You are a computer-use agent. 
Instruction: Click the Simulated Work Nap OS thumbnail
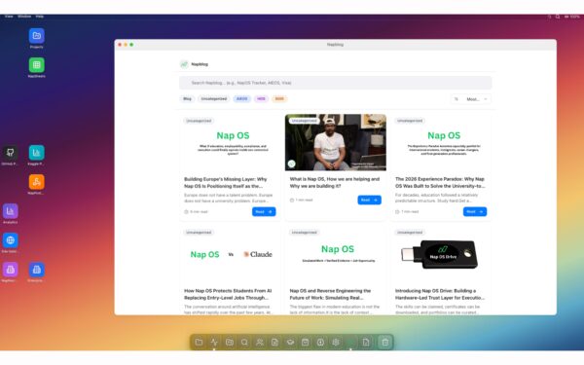pyautogui.click(x=336, y=255)
